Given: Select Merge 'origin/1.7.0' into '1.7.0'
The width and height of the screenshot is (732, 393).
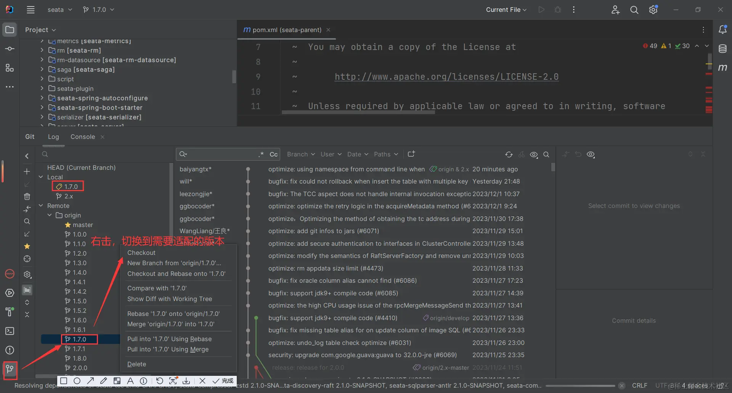Looking at the screenshot, I should (171, 324).
